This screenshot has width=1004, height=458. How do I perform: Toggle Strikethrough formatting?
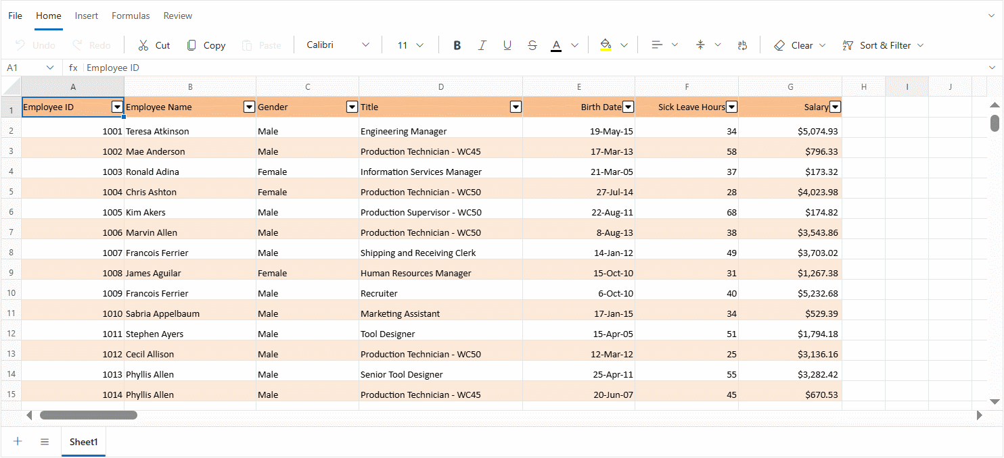532,45
